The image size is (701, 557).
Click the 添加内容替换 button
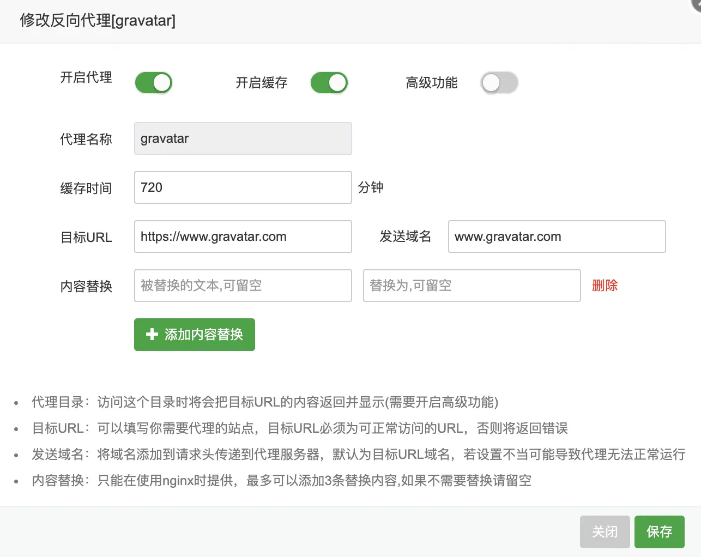coord(194,334)
